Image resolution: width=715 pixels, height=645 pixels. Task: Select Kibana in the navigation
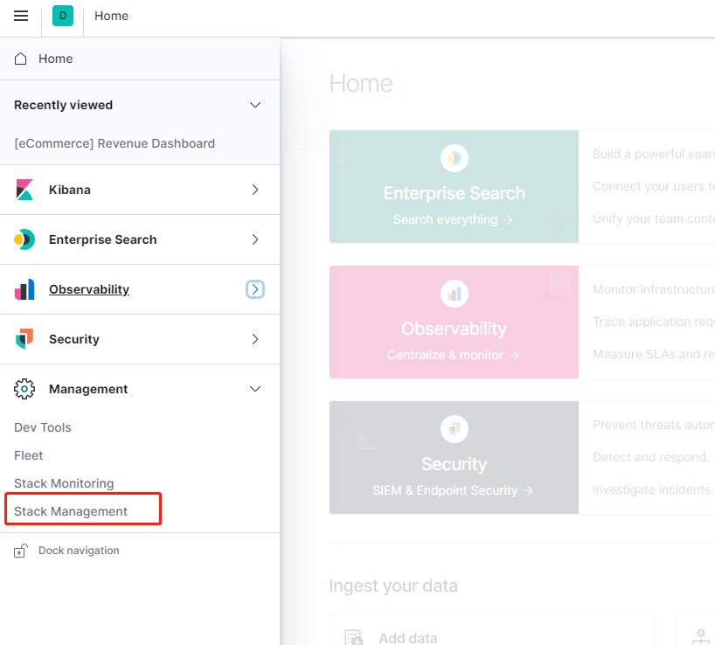click(x=70, y=190)
